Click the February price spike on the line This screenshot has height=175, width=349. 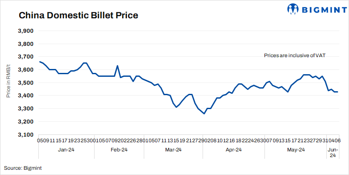point(118,66)
